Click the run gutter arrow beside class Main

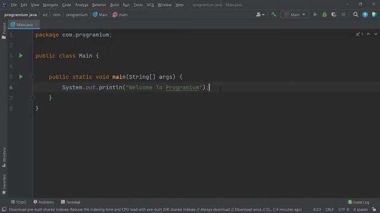pyautogui.click(x=21, y=56)
